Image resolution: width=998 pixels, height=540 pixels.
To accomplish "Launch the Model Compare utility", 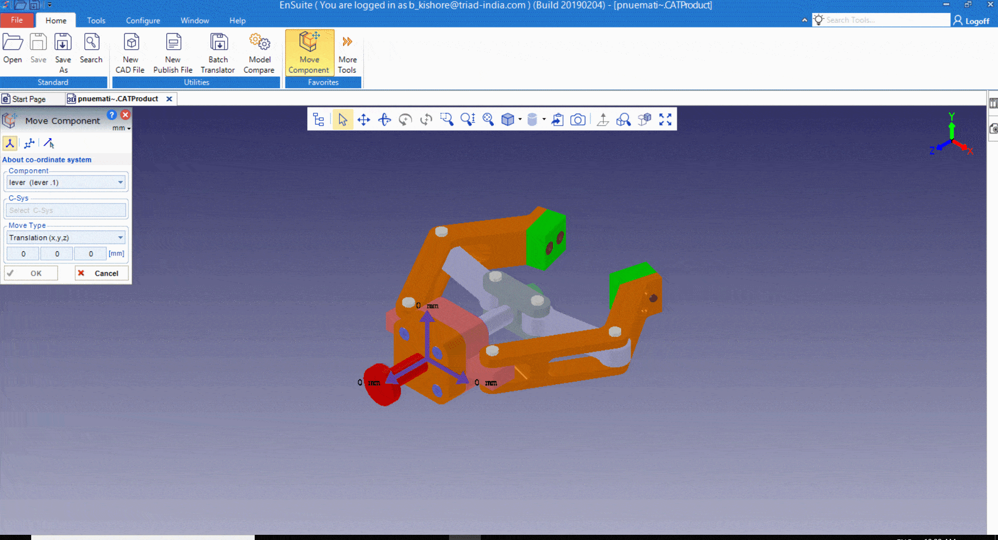I will [x=259, y=53].
